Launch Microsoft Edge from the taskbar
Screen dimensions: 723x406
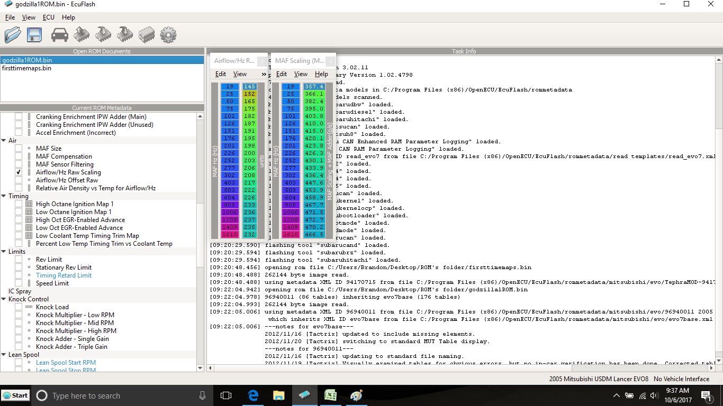(254, 395)
